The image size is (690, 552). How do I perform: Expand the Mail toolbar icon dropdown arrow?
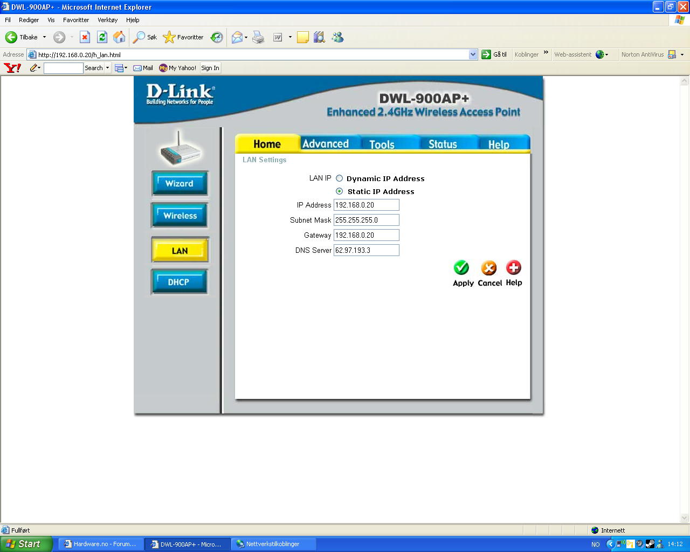point(246,37)
